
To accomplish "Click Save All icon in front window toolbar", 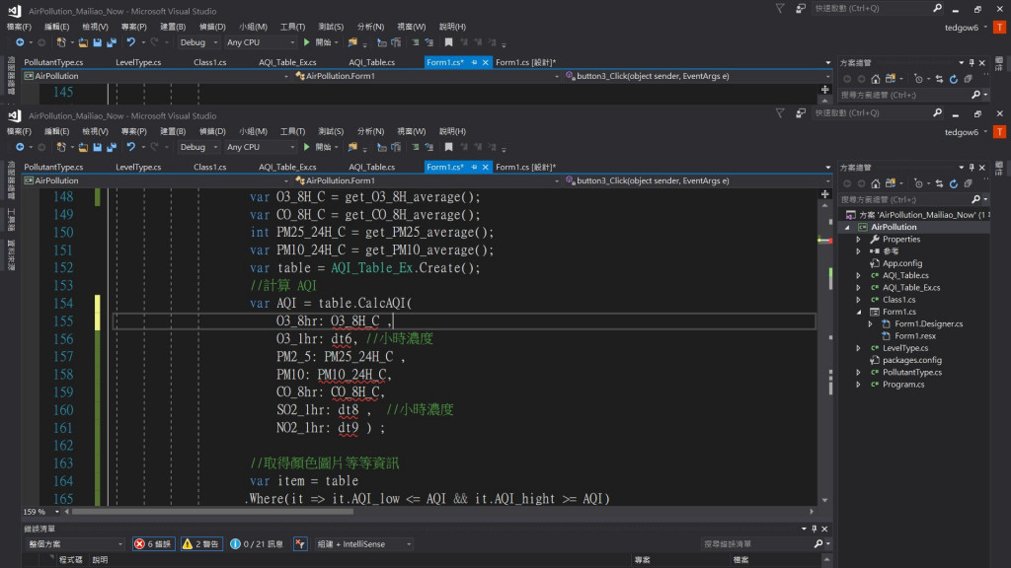I will click(x=112, y=147).
